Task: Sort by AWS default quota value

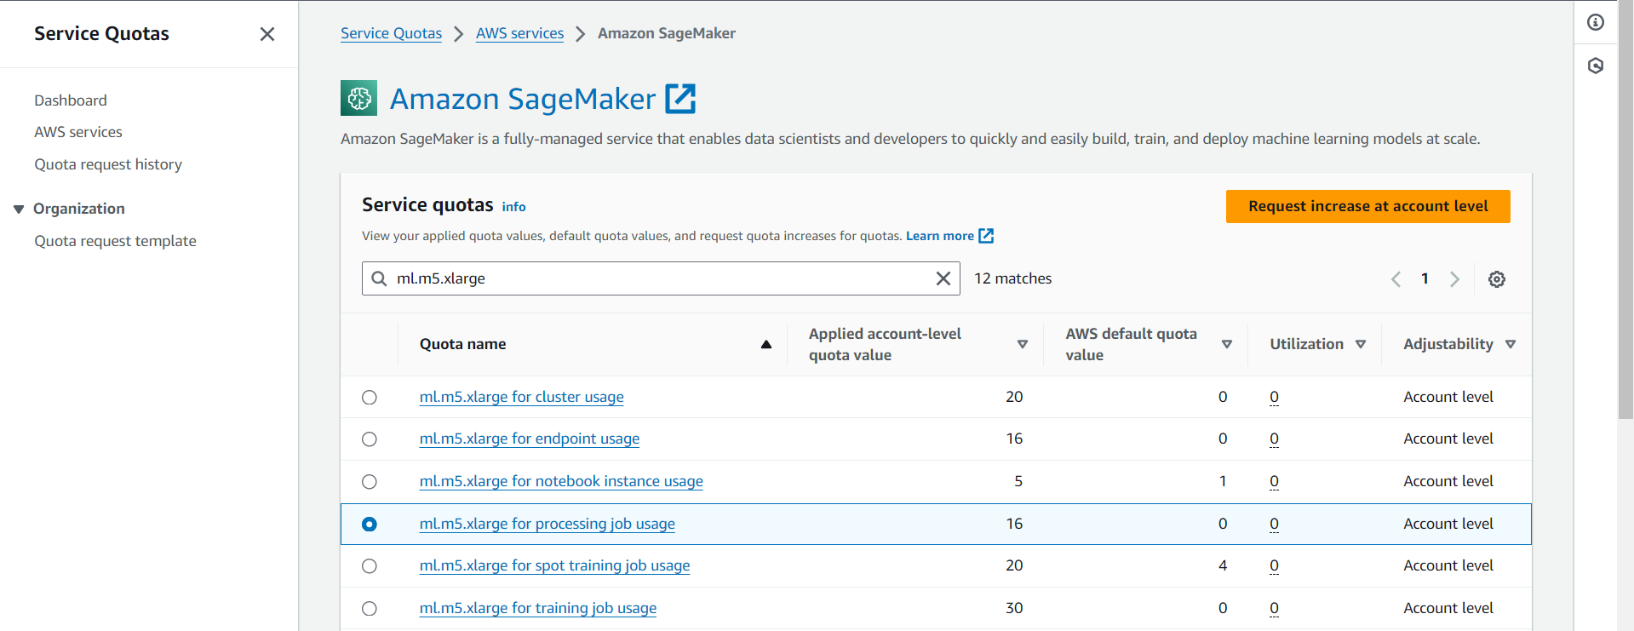Action: click(1227, 344)
